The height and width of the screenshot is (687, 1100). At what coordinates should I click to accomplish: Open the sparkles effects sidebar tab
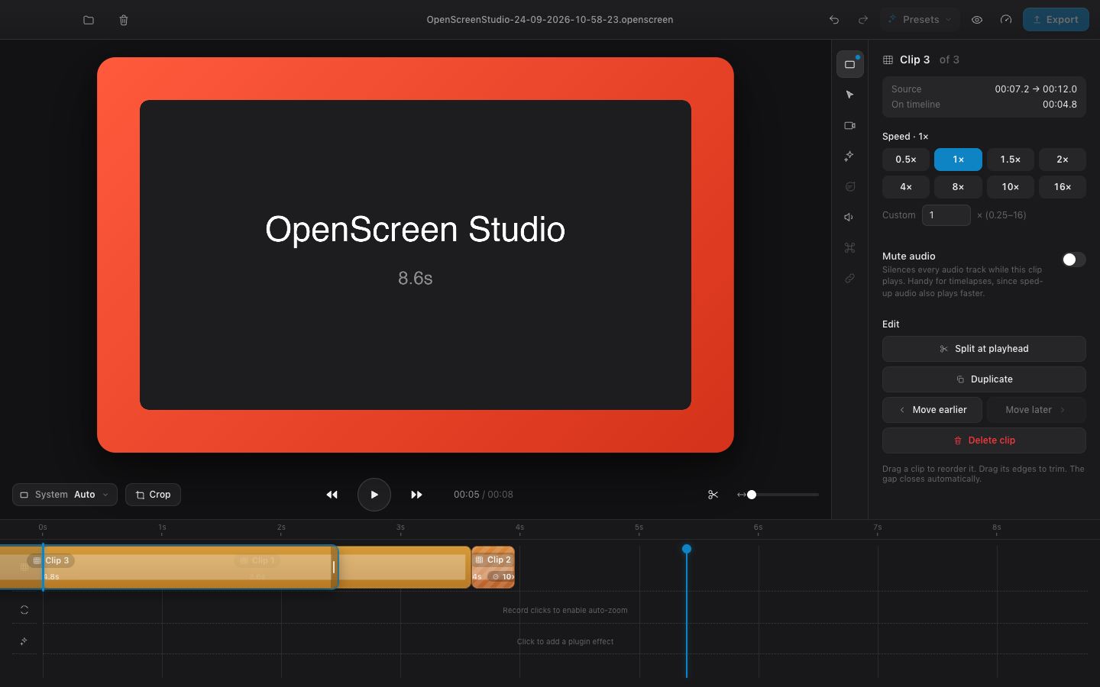[x=849, y=156]
